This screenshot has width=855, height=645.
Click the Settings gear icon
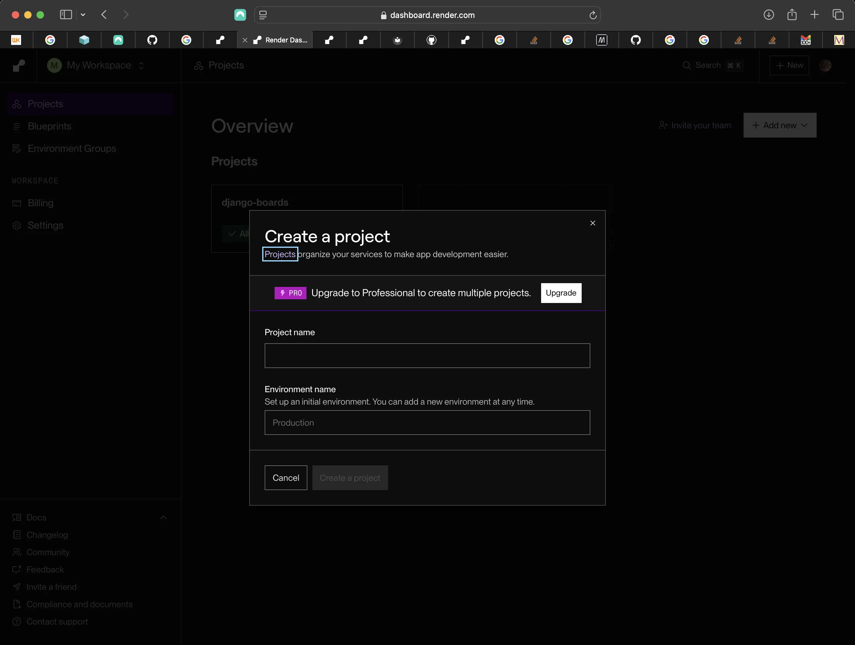point(17,225)
